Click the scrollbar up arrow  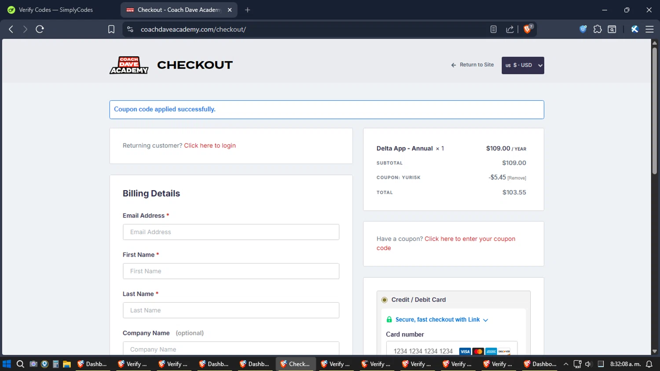[654, 43]
